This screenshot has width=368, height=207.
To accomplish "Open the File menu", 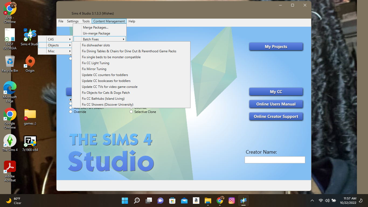I will click(x=61, y=21).
